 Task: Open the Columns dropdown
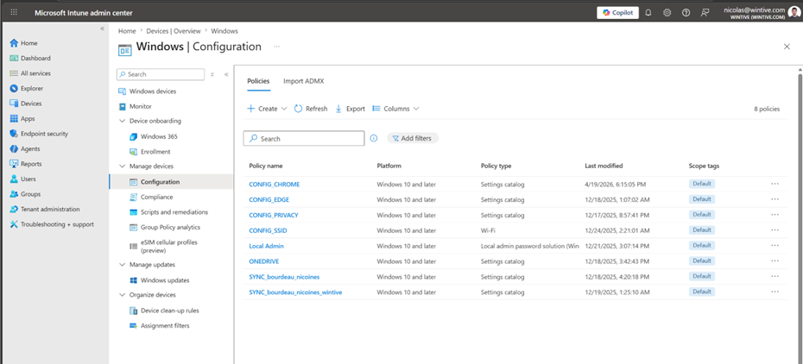395,109
